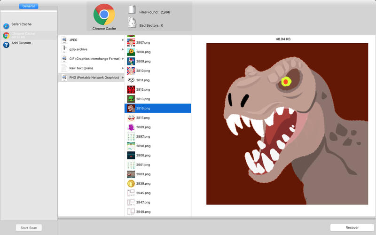The height and width of the screenshot is (235, 376).
Task: Click the Raw Text (plain) document icon
Action: (x=64, y=68)
